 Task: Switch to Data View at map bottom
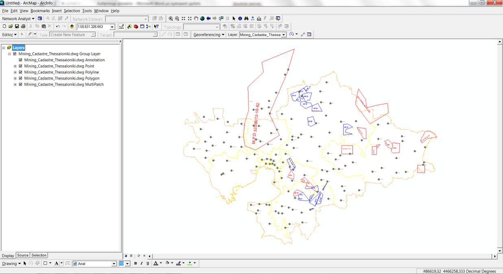(126, 256)
